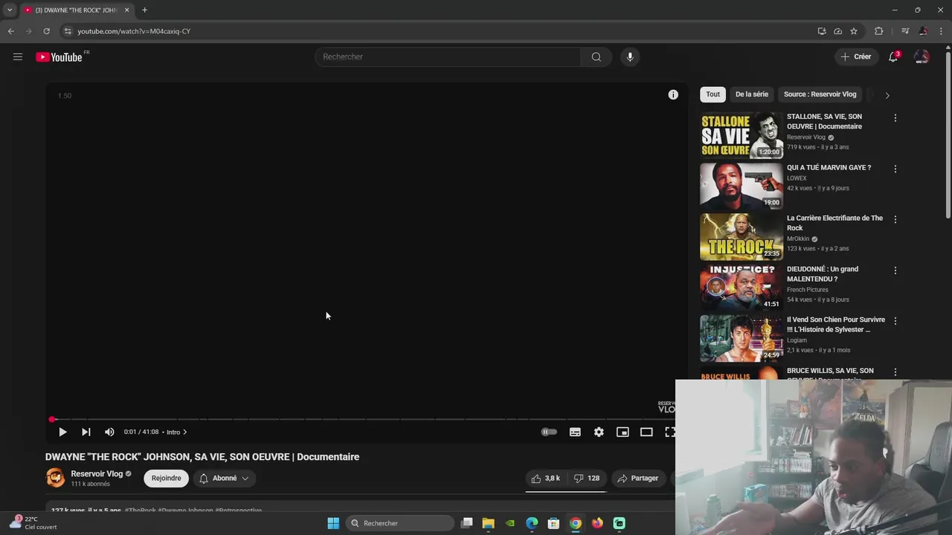Image resolution: width=952 pixels, height=535 pixels.
Task: Open The Rock career video thumbnail
Action: 742,236
